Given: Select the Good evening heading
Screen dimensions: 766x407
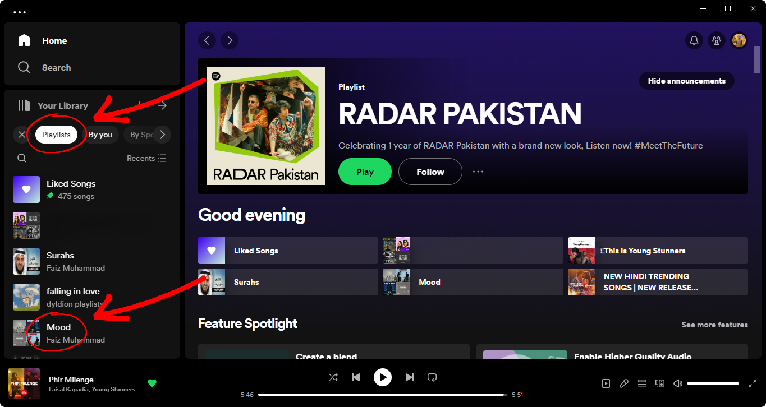Looking at the screenshot, I should (252, 215).
